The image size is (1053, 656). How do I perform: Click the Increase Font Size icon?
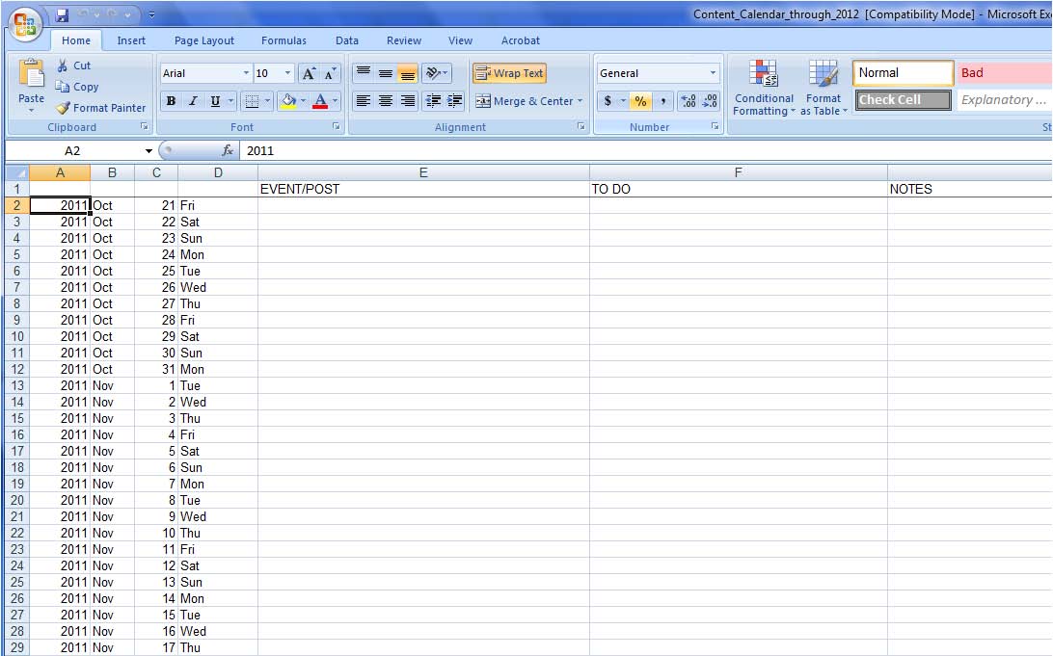click(309, 73)
